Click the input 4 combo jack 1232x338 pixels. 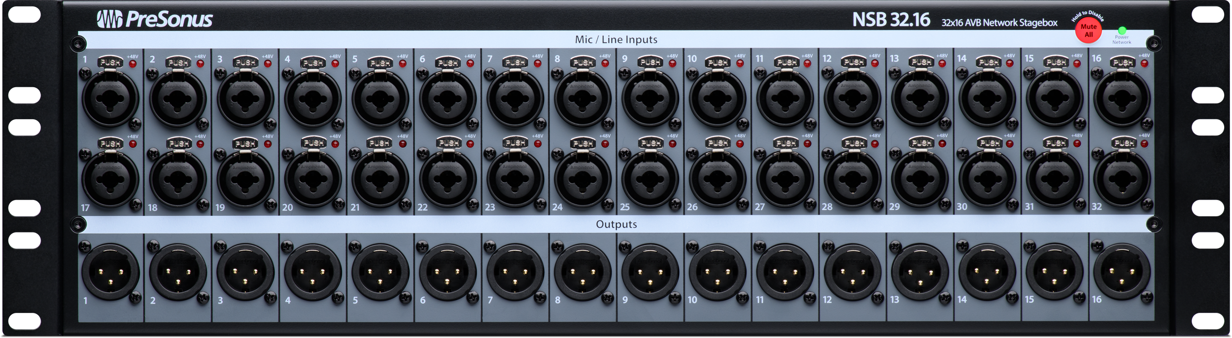(313, 98)
